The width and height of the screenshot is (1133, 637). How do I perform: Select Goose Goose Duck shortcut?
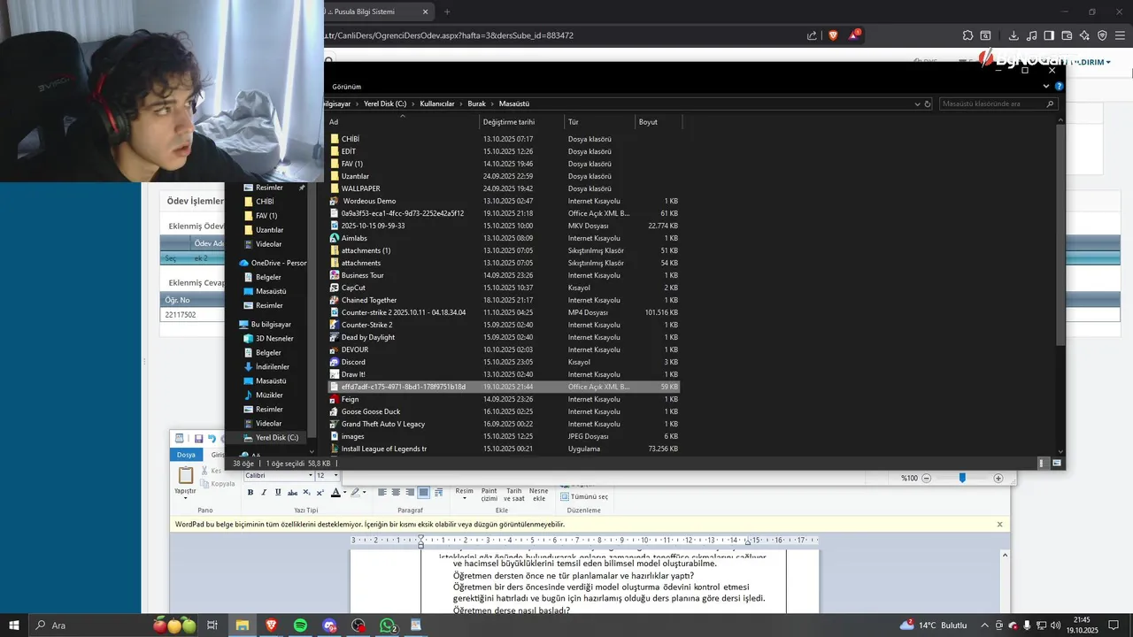point(371,411)
